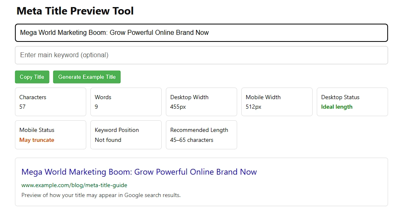
Task: Open the blue search result title link
Action: (x=139, y=172)
